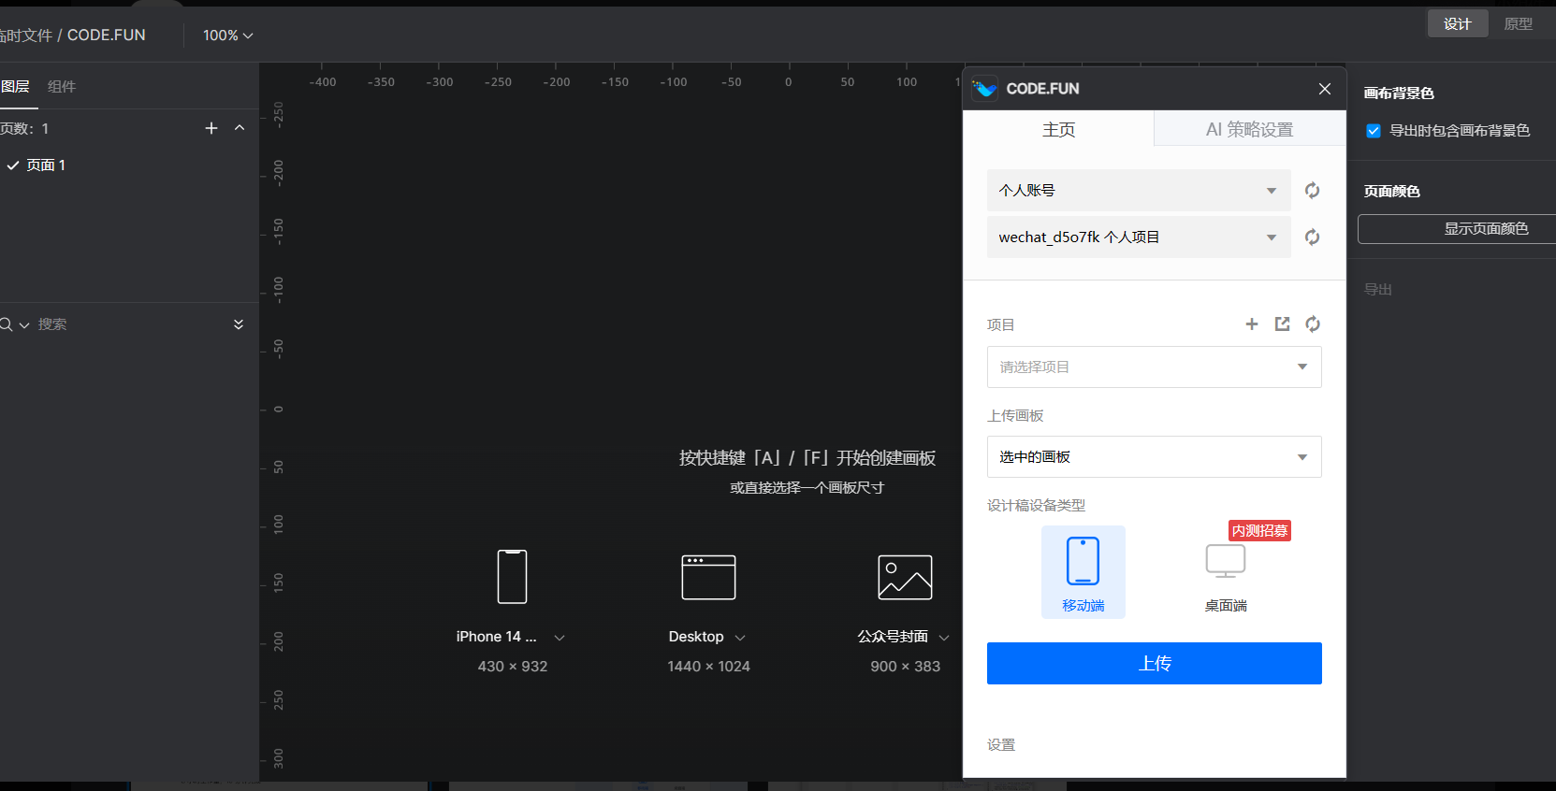Toggle 导出时包含画布背景色 checkbox
1556x791 pixels.
(x=1374, y=131)
